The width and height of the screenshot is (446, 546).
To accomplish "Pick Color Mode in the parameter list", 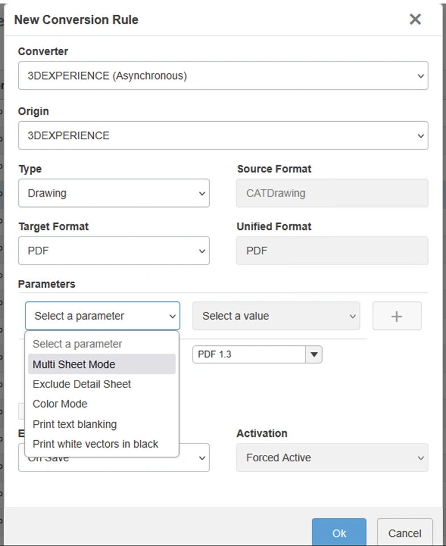I will pyautogui.click(x=60, y=404).
